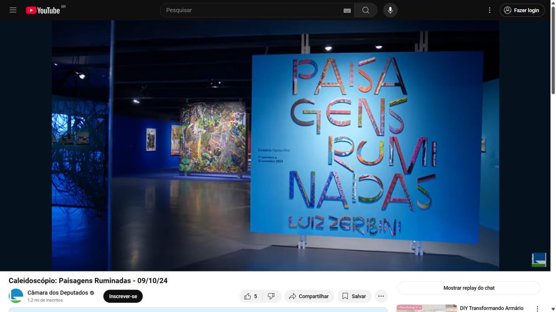The image size is (556, 312).
Task: Click the Compartilhar share button
Action: coord(309,296)
